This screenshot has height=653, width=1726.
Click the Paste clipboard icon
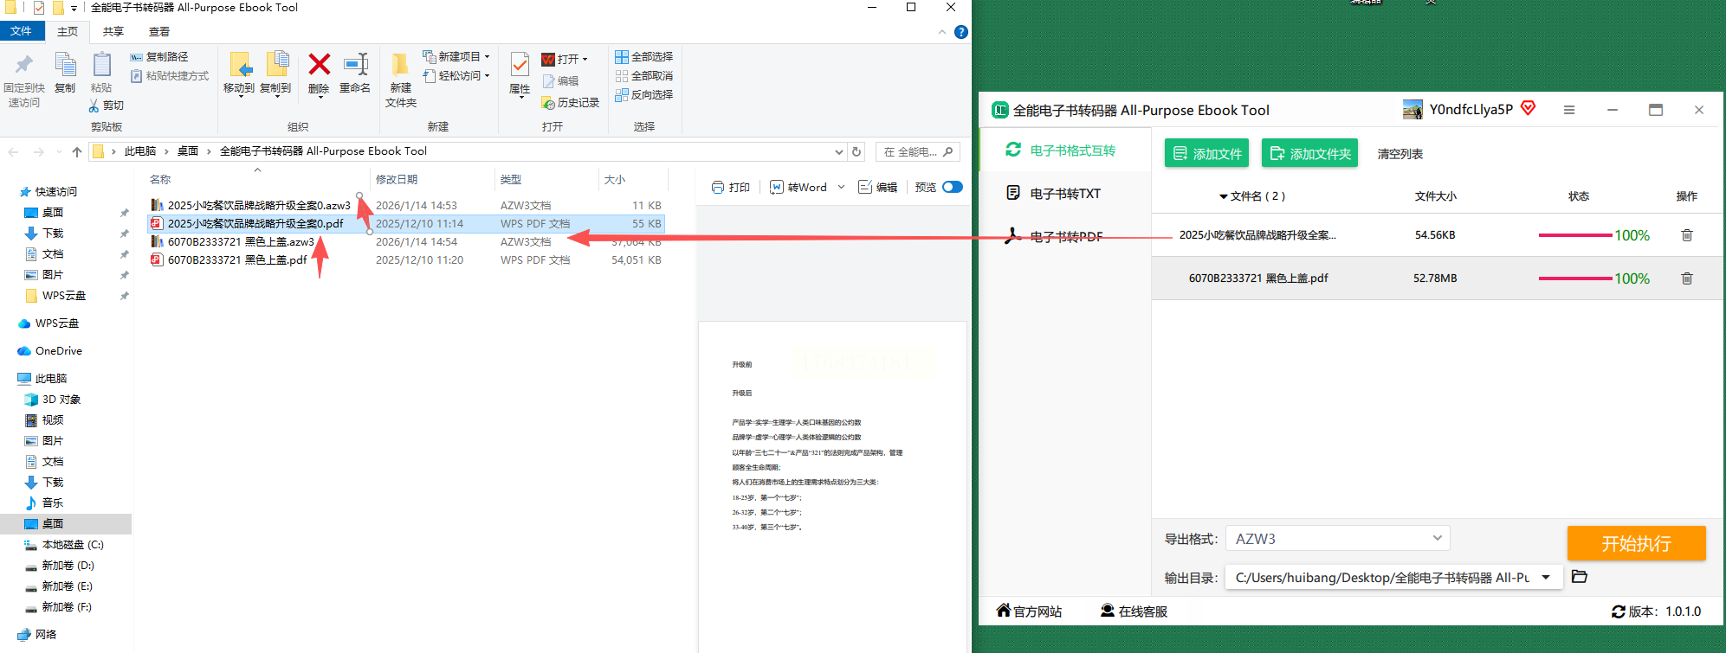pos(101,65)
